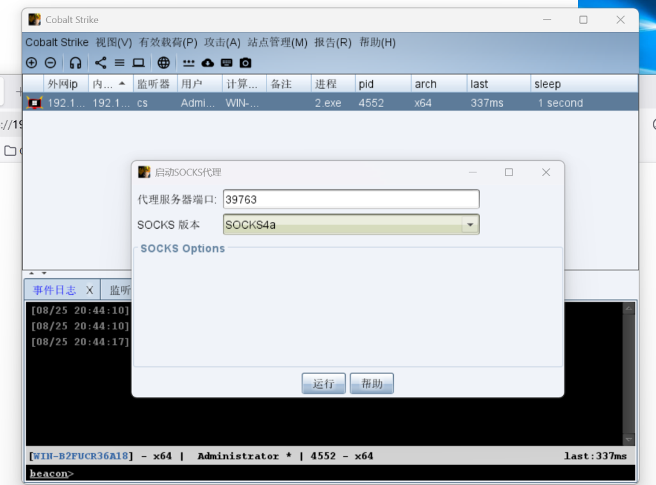Click the folder icon in browser behind
Screen dimensions: 656x485
click(10, 151)
